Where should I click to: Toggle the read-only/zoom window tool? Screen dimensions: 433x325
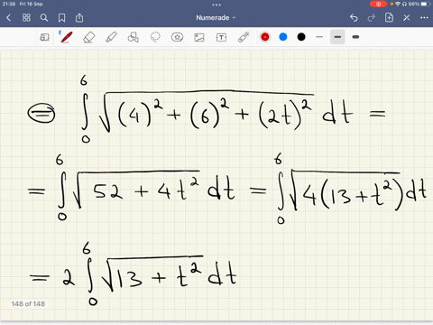44,37
